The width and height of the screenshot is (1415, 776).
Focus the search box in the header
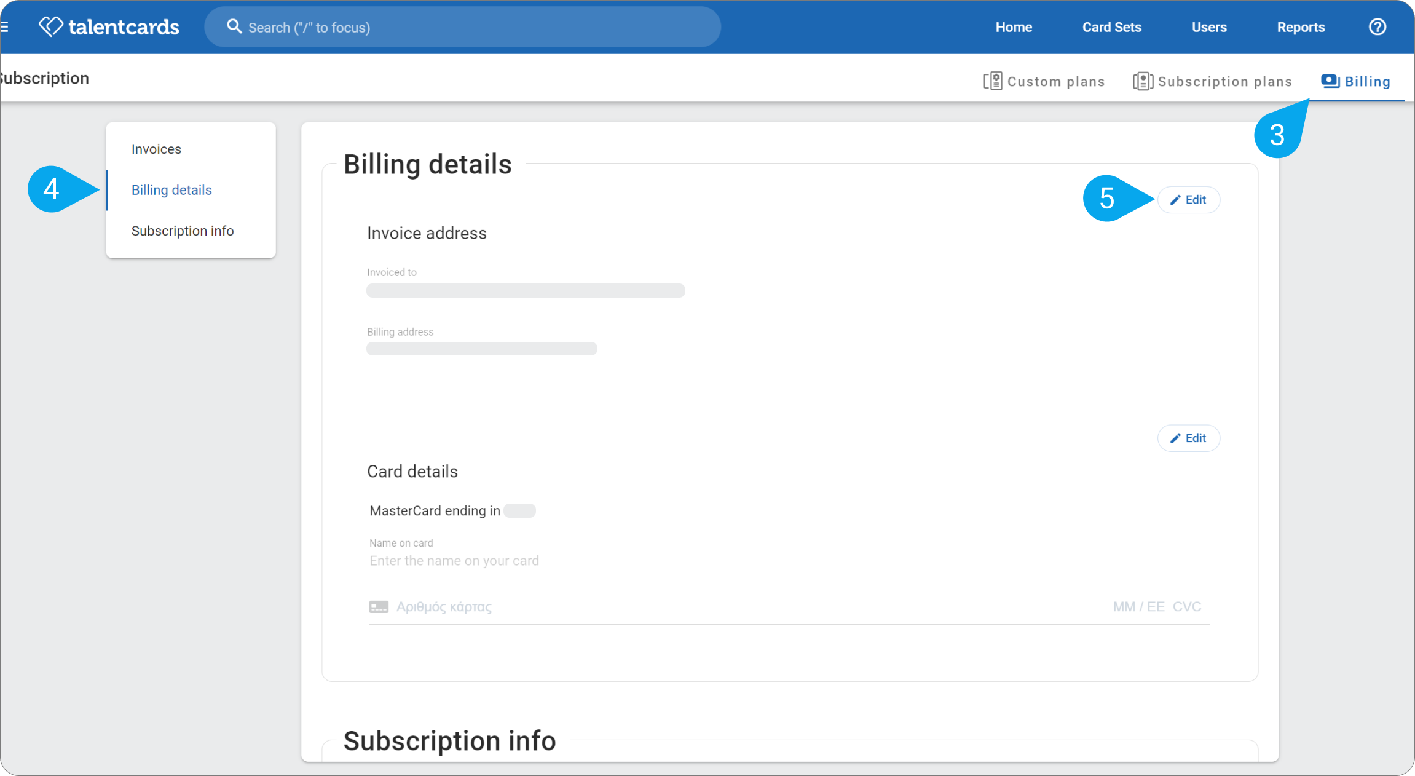462,27
